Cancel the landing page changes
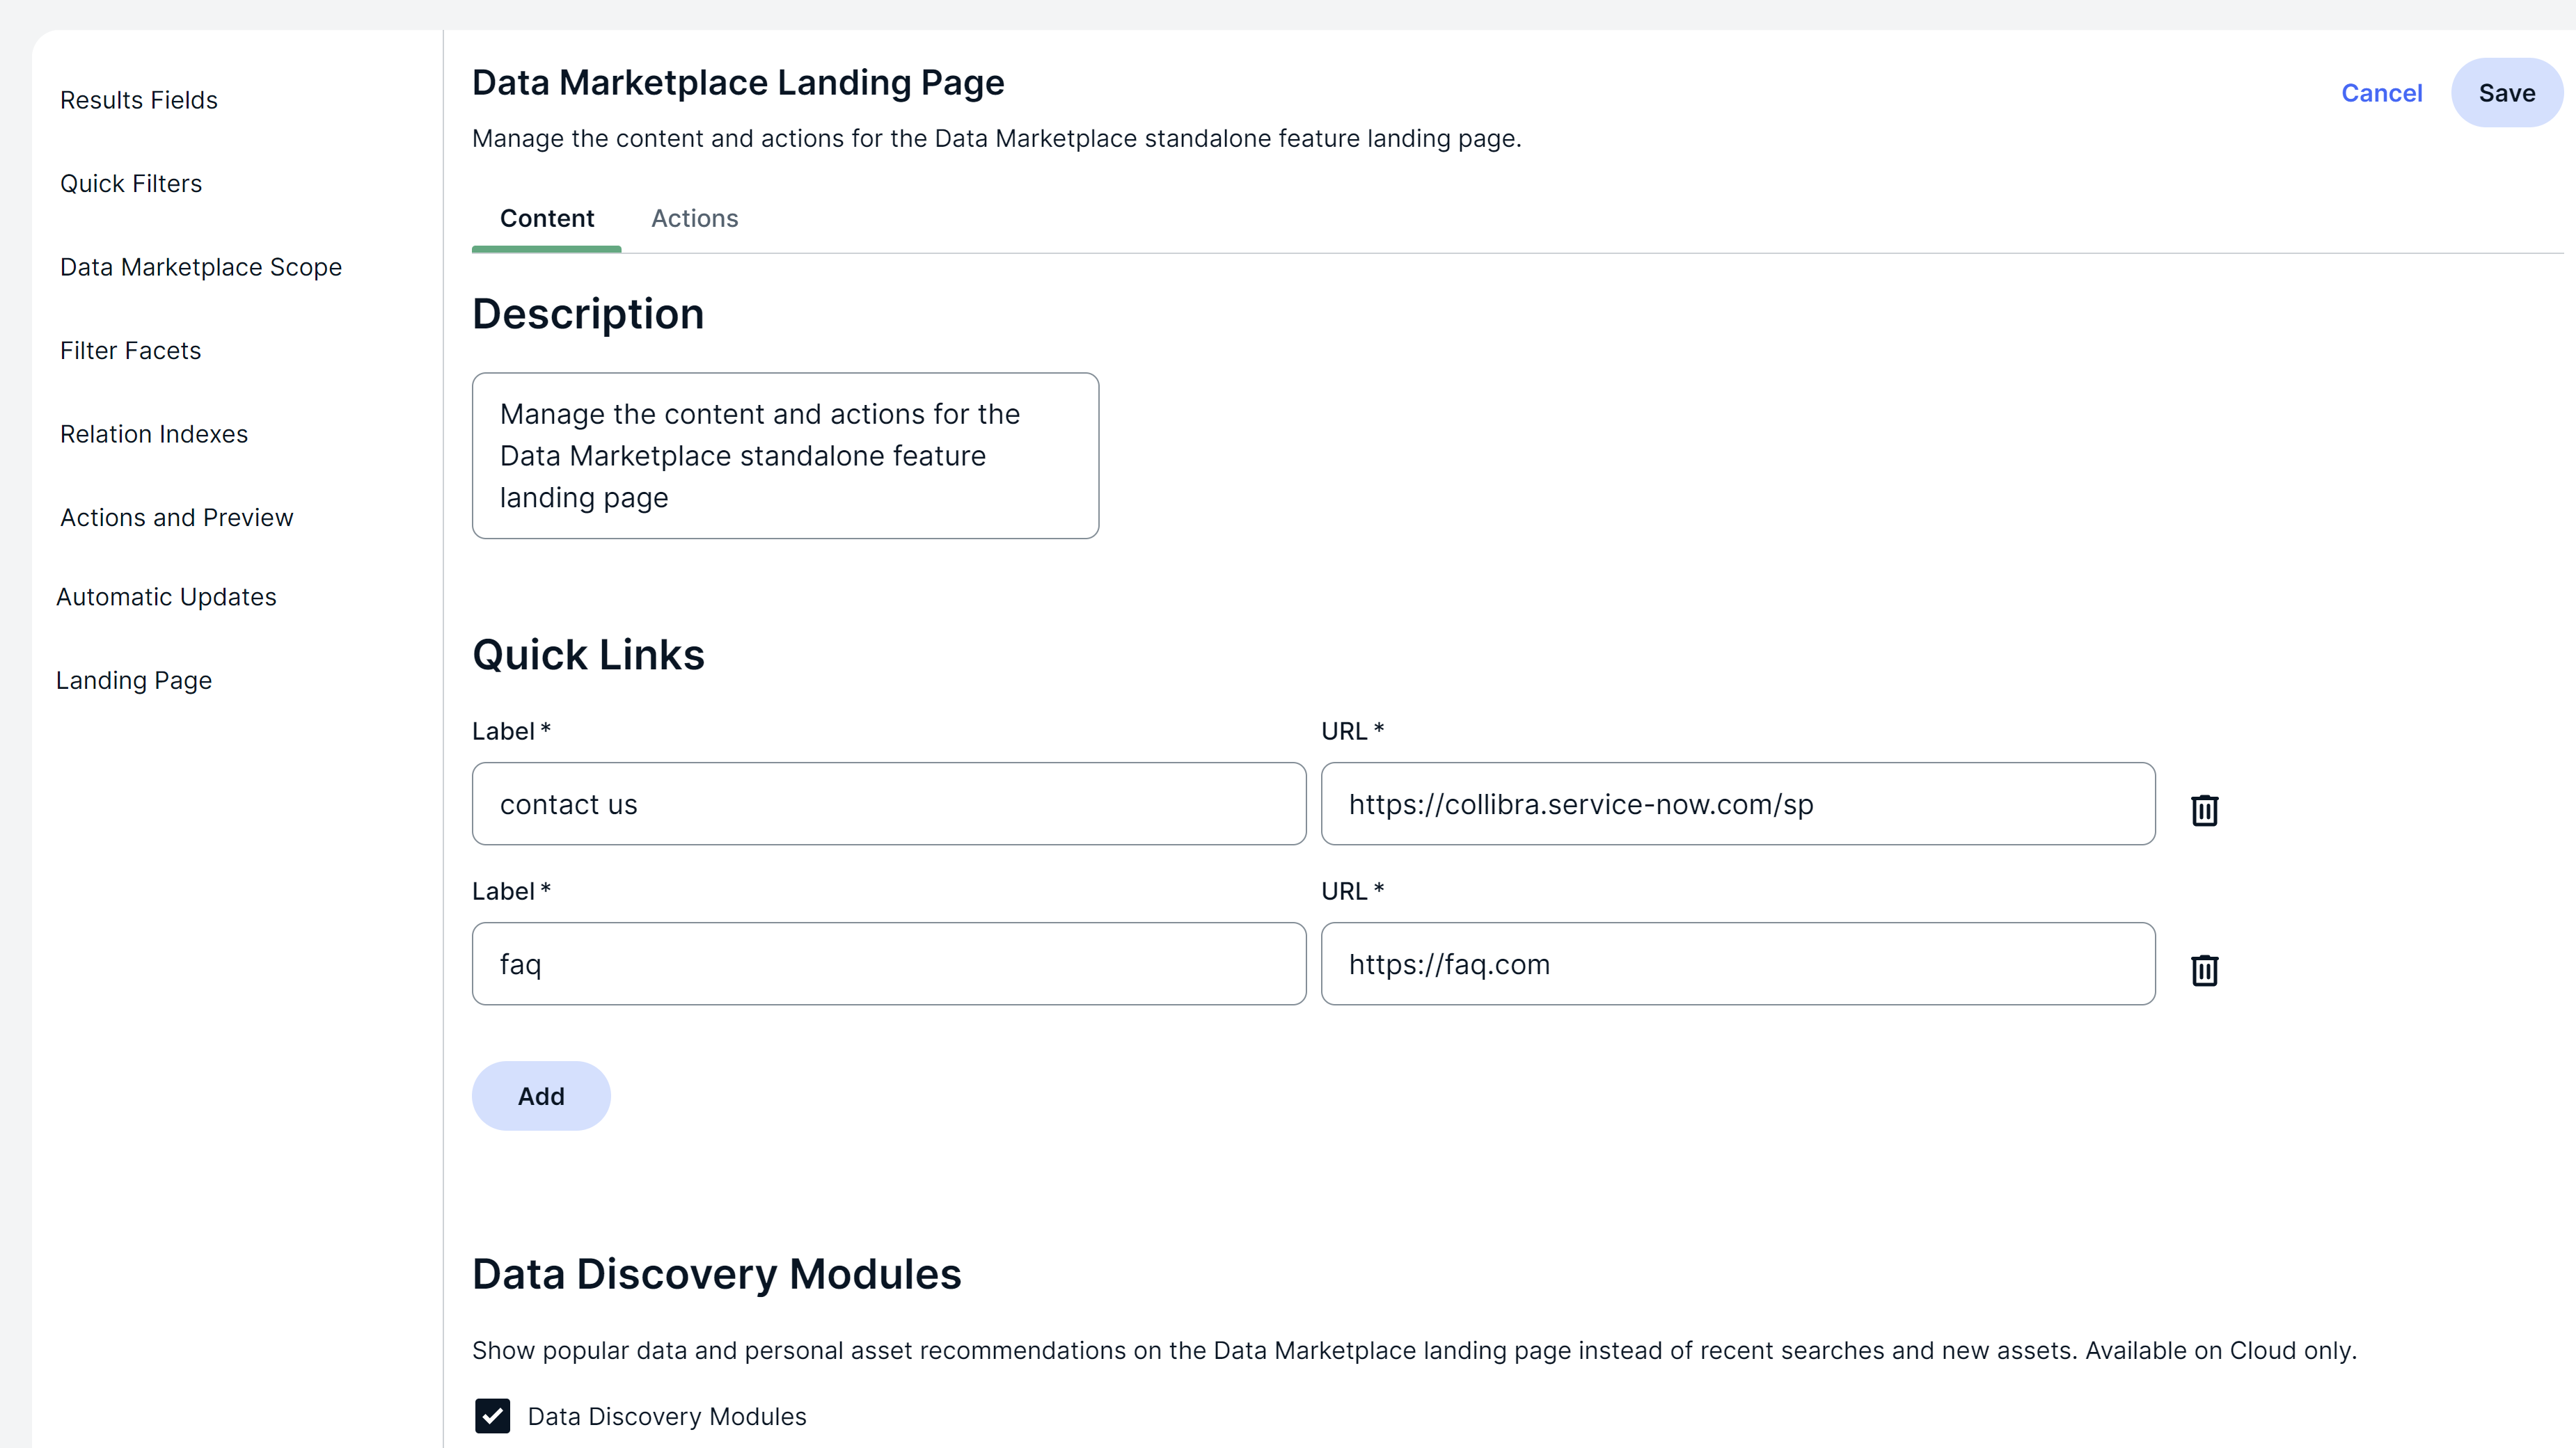Viewport: 2576px width, 1448px height. tap(2381, 93)
